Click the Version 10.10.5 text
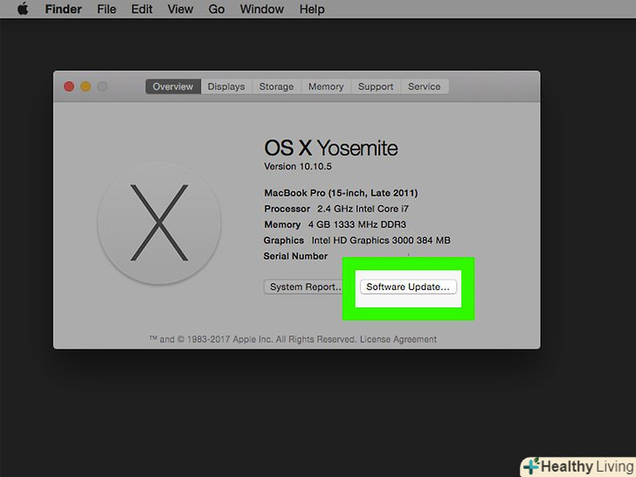Image resolution: width=636 pixels, height=477 pixels. (298, 166)
